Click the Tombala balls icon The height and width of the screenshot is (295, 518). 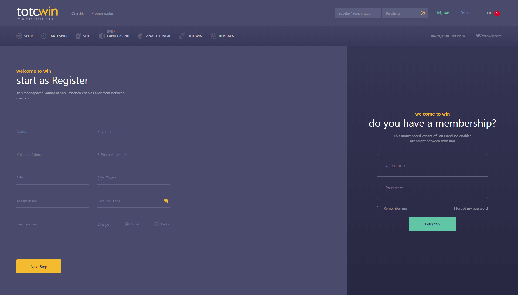click(213, 36)
